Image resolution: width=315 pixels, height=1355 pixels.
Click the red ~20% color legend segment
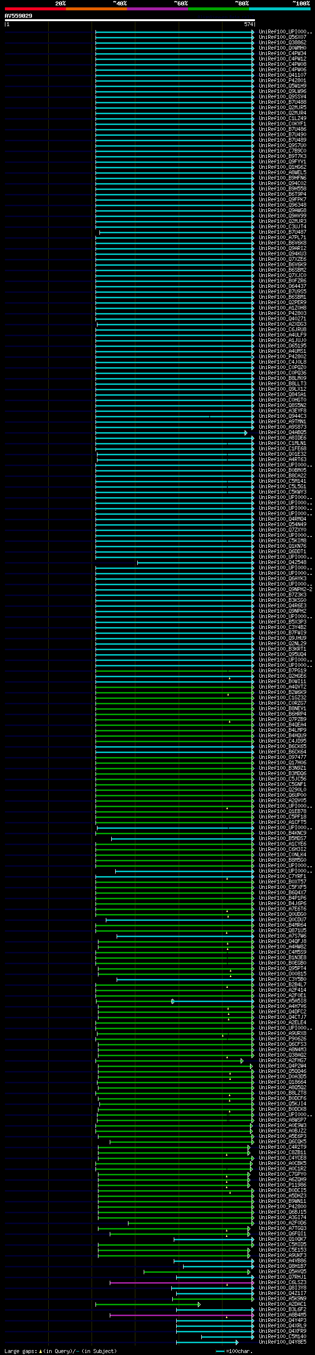pyautogui.click(x=35, y=9)
